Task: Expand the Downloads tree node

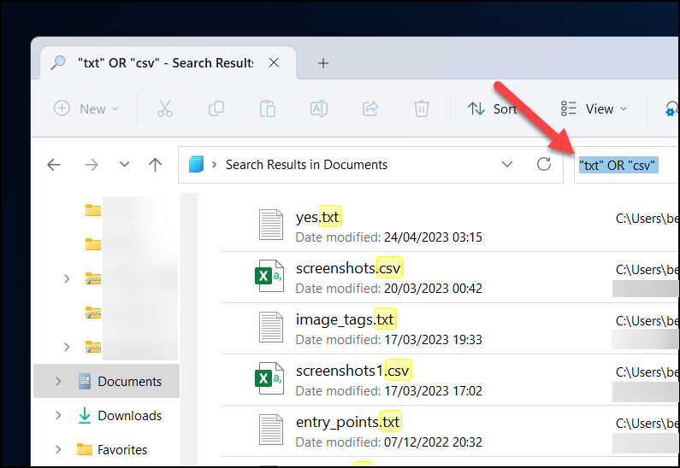Action: tap(57, 416)
